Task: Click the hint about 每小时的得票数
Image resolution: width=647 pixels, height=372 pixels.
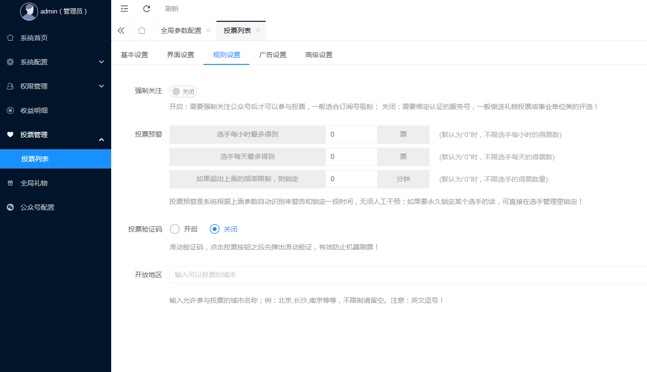Action: (x=500, y=135)
